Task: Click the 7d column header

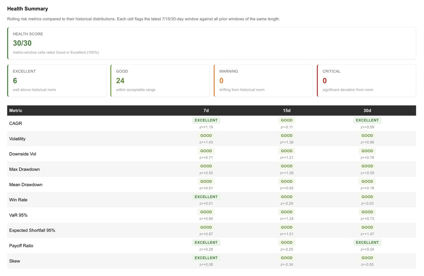Action: pyautogui.click(x=206, y=110)
